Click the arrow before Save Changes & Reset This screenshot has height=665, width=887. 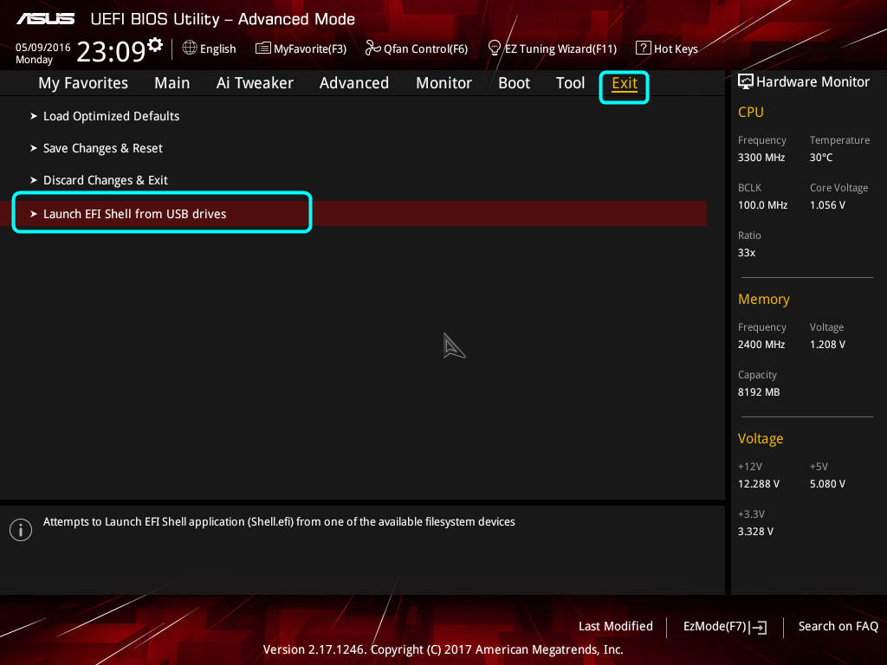pyautogui.click(x=34, y=148)
